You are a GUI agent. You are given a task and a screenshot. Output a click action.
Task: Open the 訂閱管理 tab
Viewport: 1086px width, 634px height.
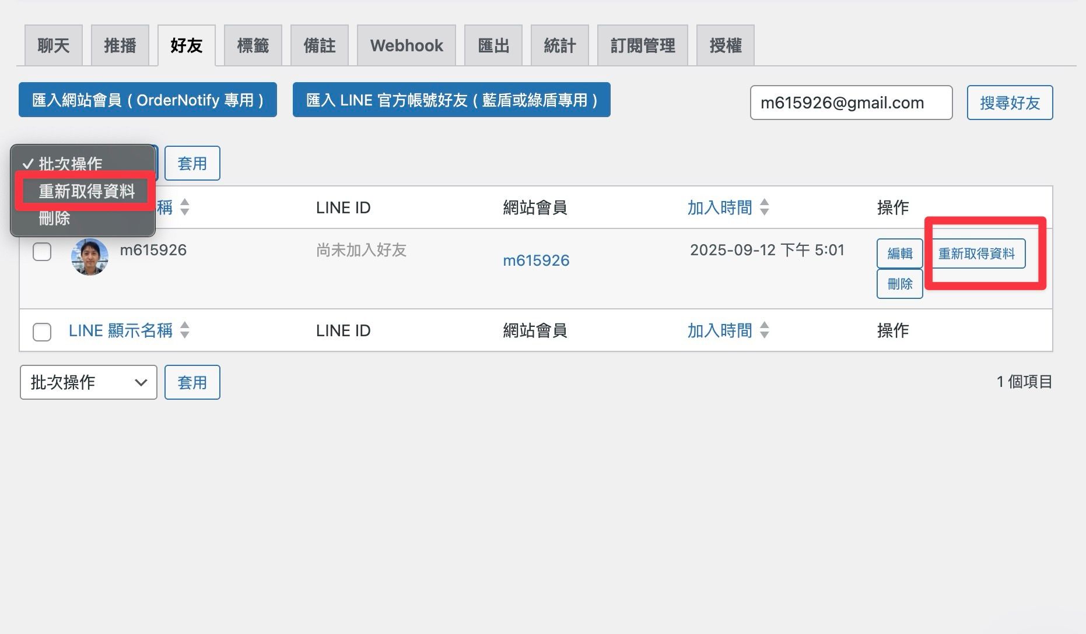(x=643, y=45)
